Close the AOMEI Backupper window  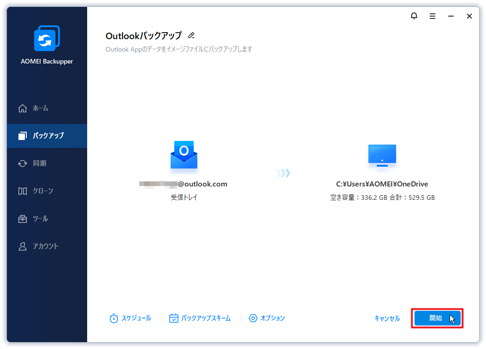click(x=469, y=16)
